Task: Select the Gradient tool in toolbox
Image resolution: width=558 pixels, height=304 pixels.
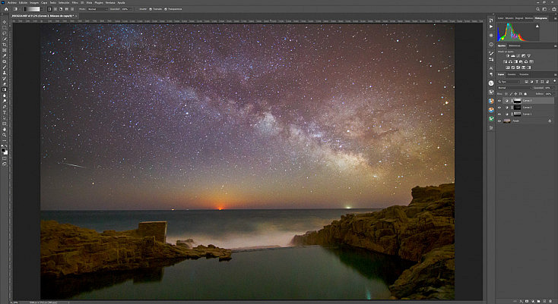Action: [4, 89]
